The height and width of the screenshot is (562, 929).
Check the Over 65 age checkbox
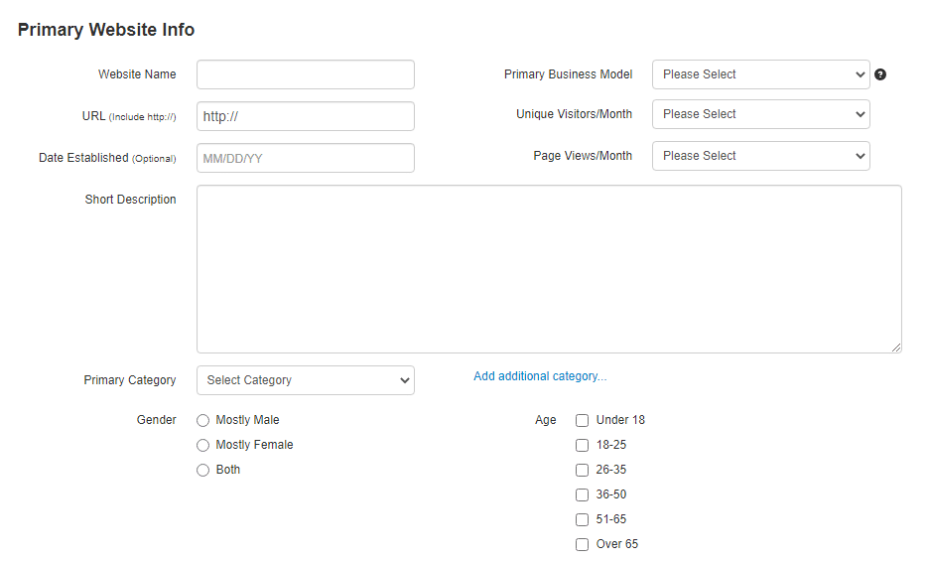[x=583, y=545]
